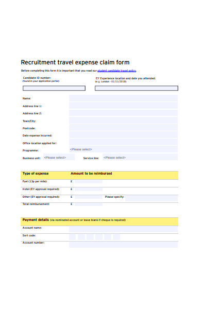Focus the Town/City field
This screenshot has width=201, height=309.
click(123, 121)
